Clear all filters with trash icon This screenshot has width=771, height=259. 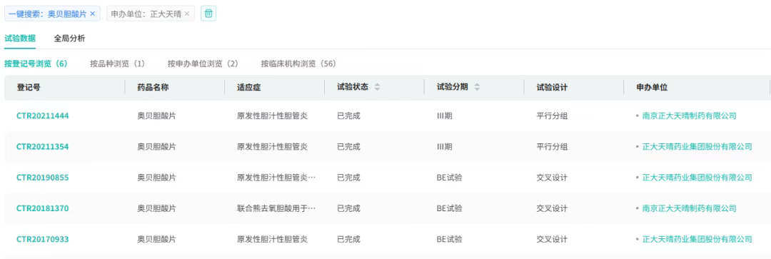pos(208,14)
